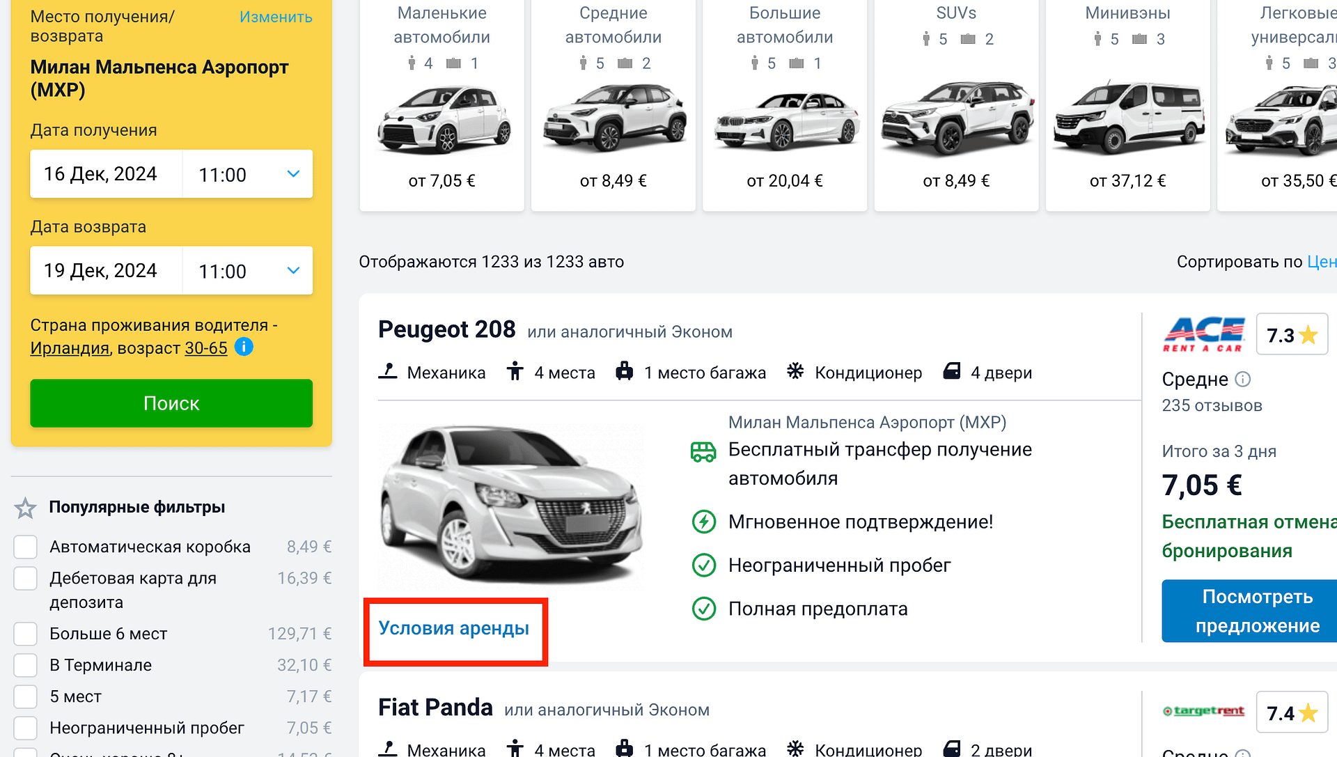This screenshot has height=757, width=1337.
Task: Check the В Терминале filter
Action: 26,665
